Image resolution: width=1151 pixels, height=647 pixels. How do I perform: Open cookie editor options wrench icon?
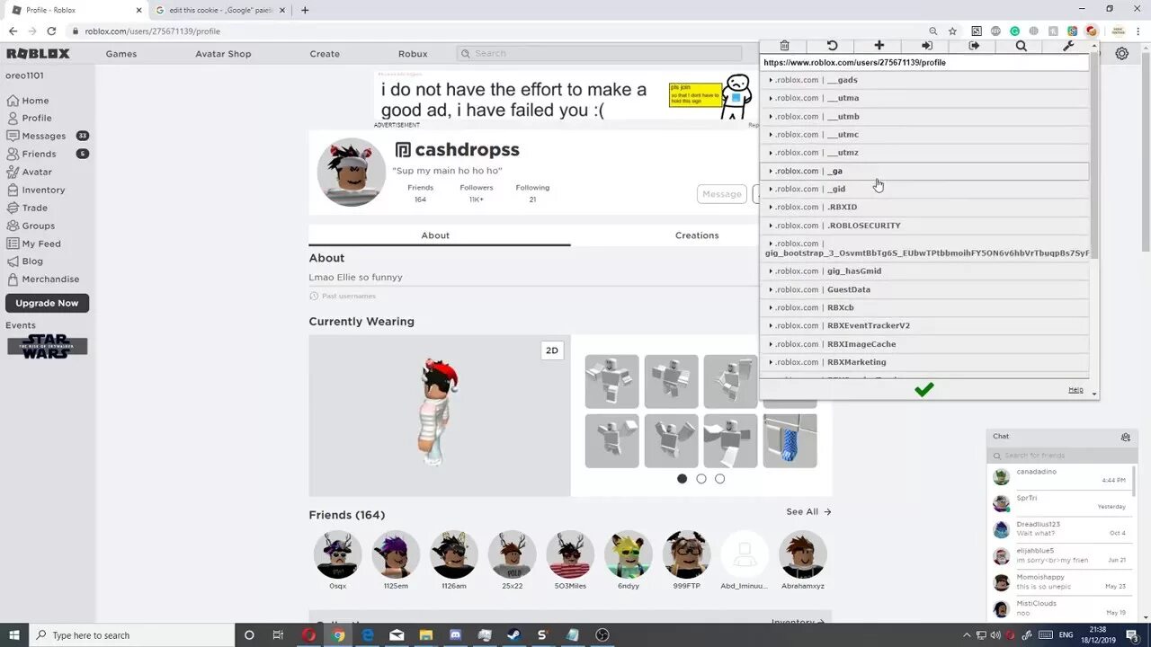[1068, 46]
